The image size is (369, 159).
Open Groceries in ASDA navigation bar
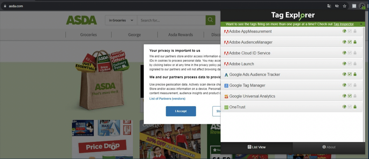pos(88,35)
